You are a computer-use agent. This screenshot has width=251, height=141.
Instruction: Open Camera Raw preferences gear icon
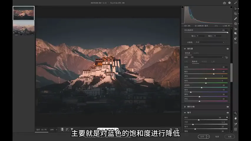[229, 3]
